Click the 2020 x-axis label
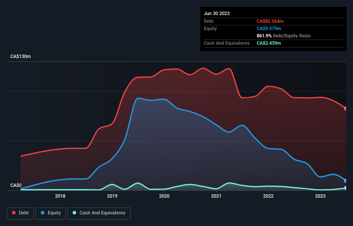The width and height of the screenshot is (353, 226). tap(164, 196)
